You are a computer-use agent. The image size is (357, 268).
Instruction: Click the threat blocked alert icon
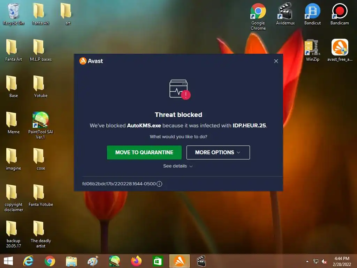[x=180, y=89]
